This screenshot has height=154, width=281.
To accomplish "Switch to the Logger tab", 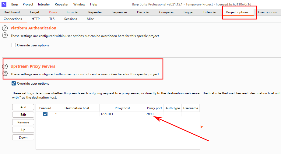I will pyautogui.click(x=188, y=12).
